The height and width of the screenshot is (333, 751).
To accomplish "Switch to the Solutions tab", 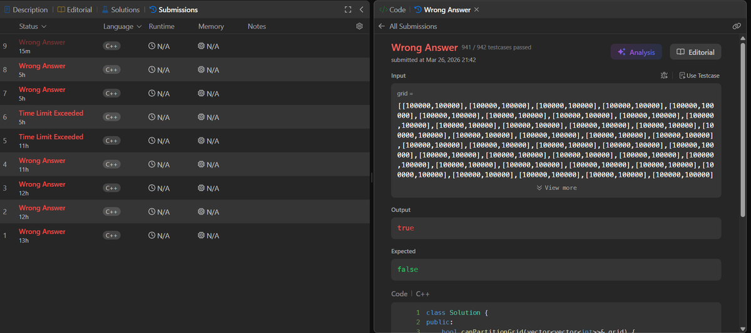I will (x=121, y=9).
